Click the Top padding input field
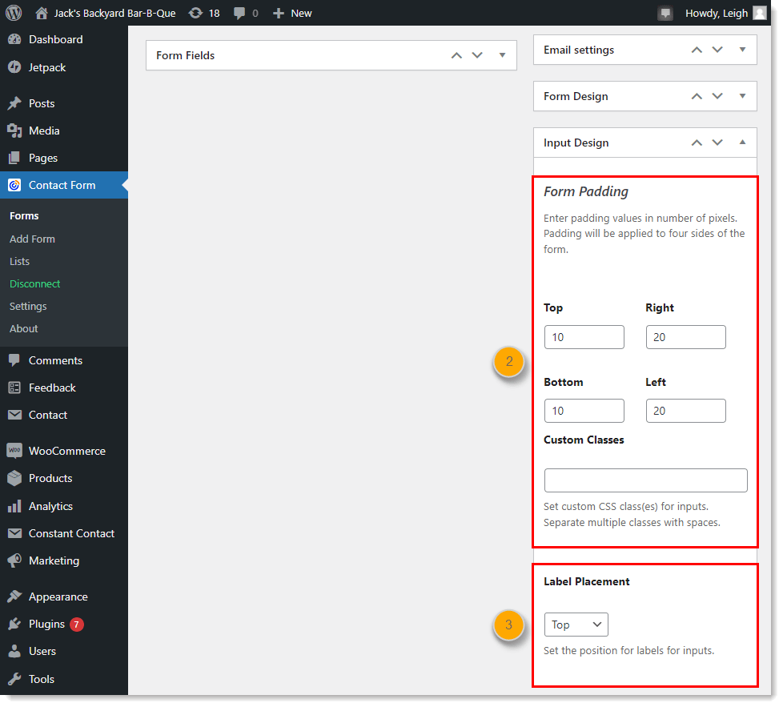Viewport: 783px width, 707px height. (x=584, y=337)
